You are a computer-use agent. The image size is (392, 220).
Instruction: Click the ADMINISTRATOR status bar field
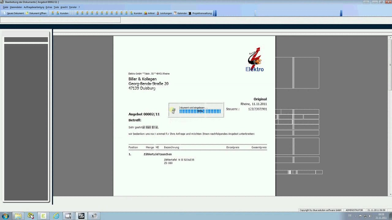(354, 210)
